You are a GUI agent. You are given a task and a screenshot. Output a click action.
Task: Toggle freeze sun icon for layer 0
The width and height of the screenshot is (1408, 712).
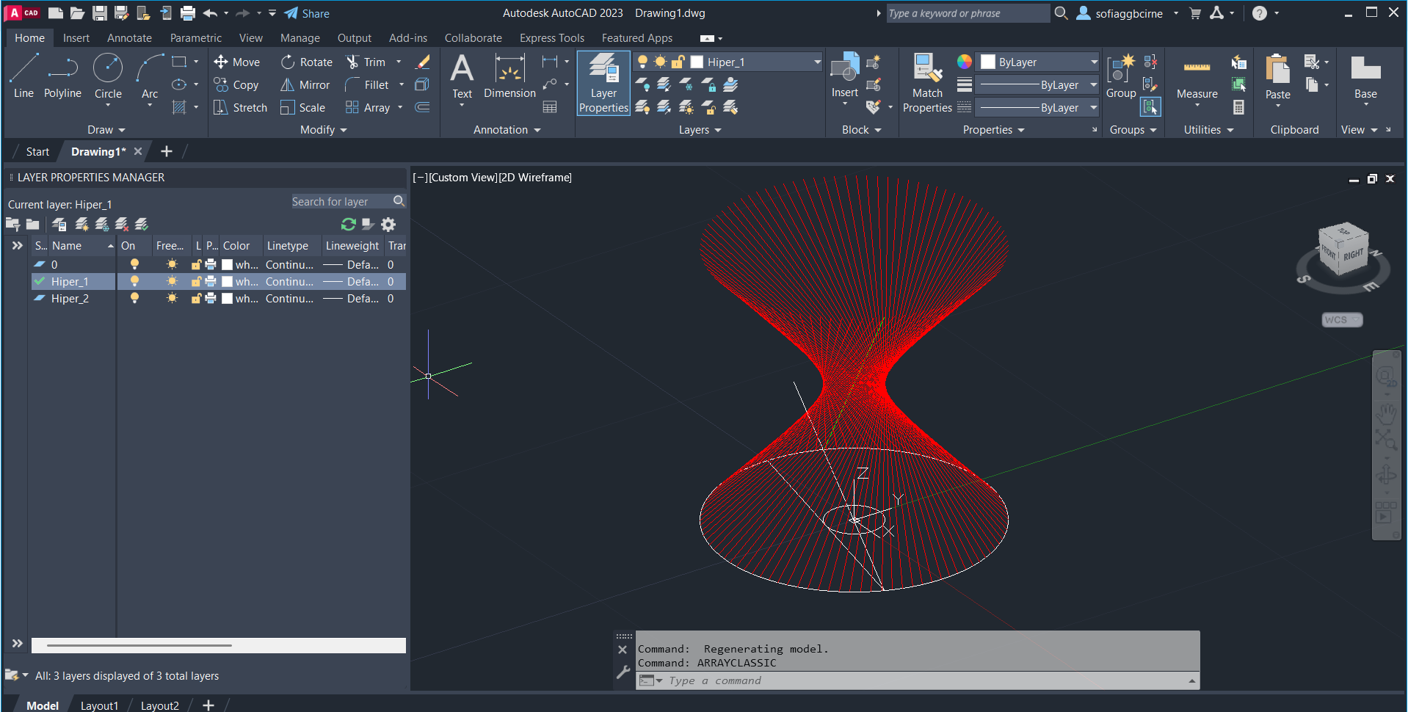pos(172,265)
